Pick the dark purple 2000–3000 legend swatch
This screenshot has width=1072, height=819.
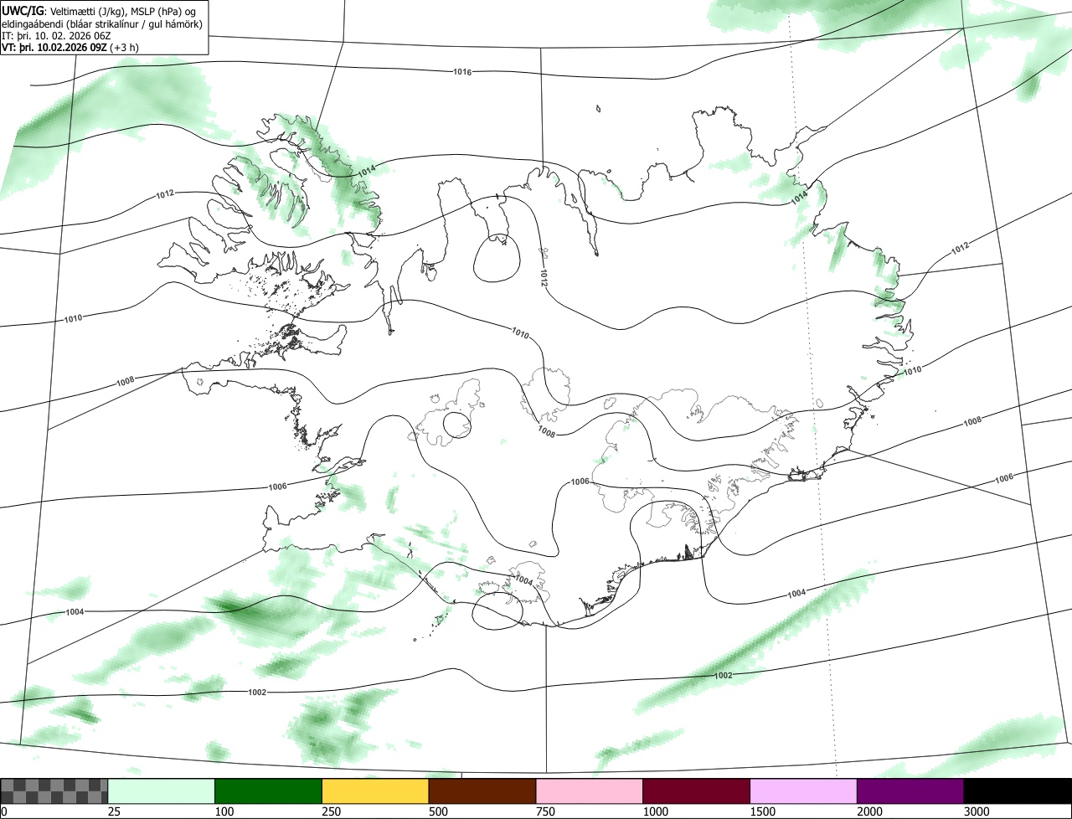(x=910, y=791)
